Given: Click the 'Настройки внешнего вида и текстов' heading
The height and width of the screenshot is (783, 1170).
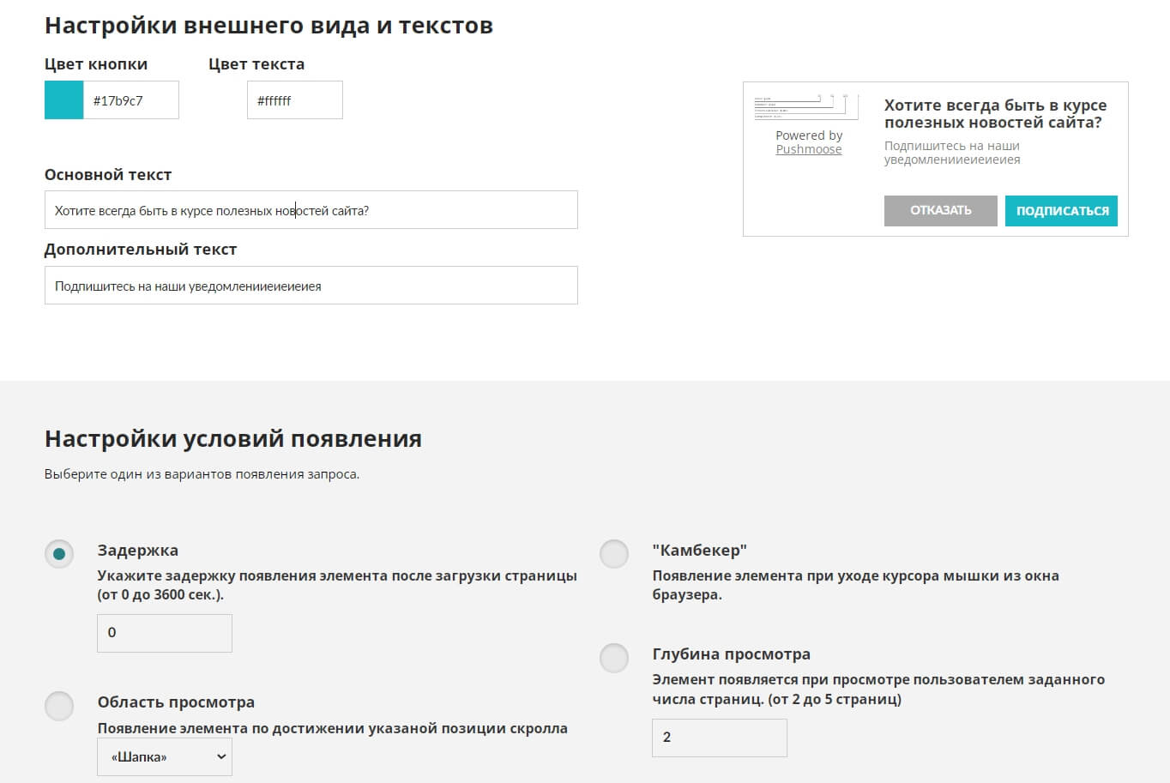Looking at the screenshot, I should (268, 26).
